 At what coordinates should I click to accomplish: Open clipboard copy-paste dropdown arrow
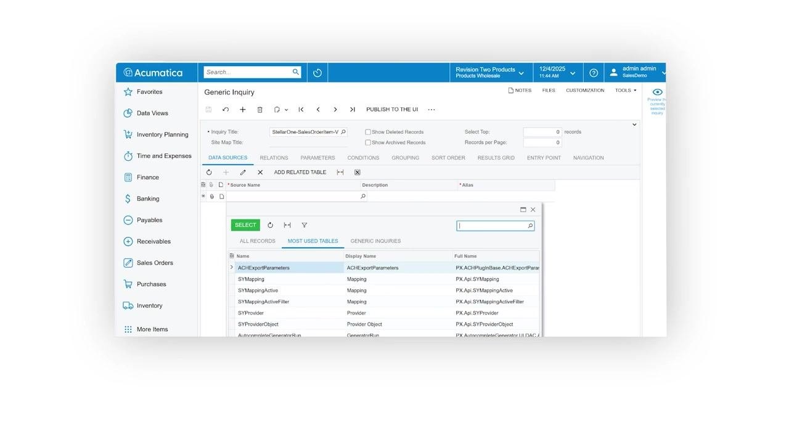point(286,110)
